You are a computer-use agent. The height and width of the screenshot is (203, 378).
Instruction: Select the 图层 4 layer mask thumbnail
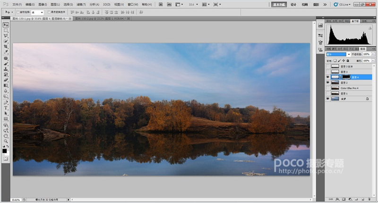(346, 77)
